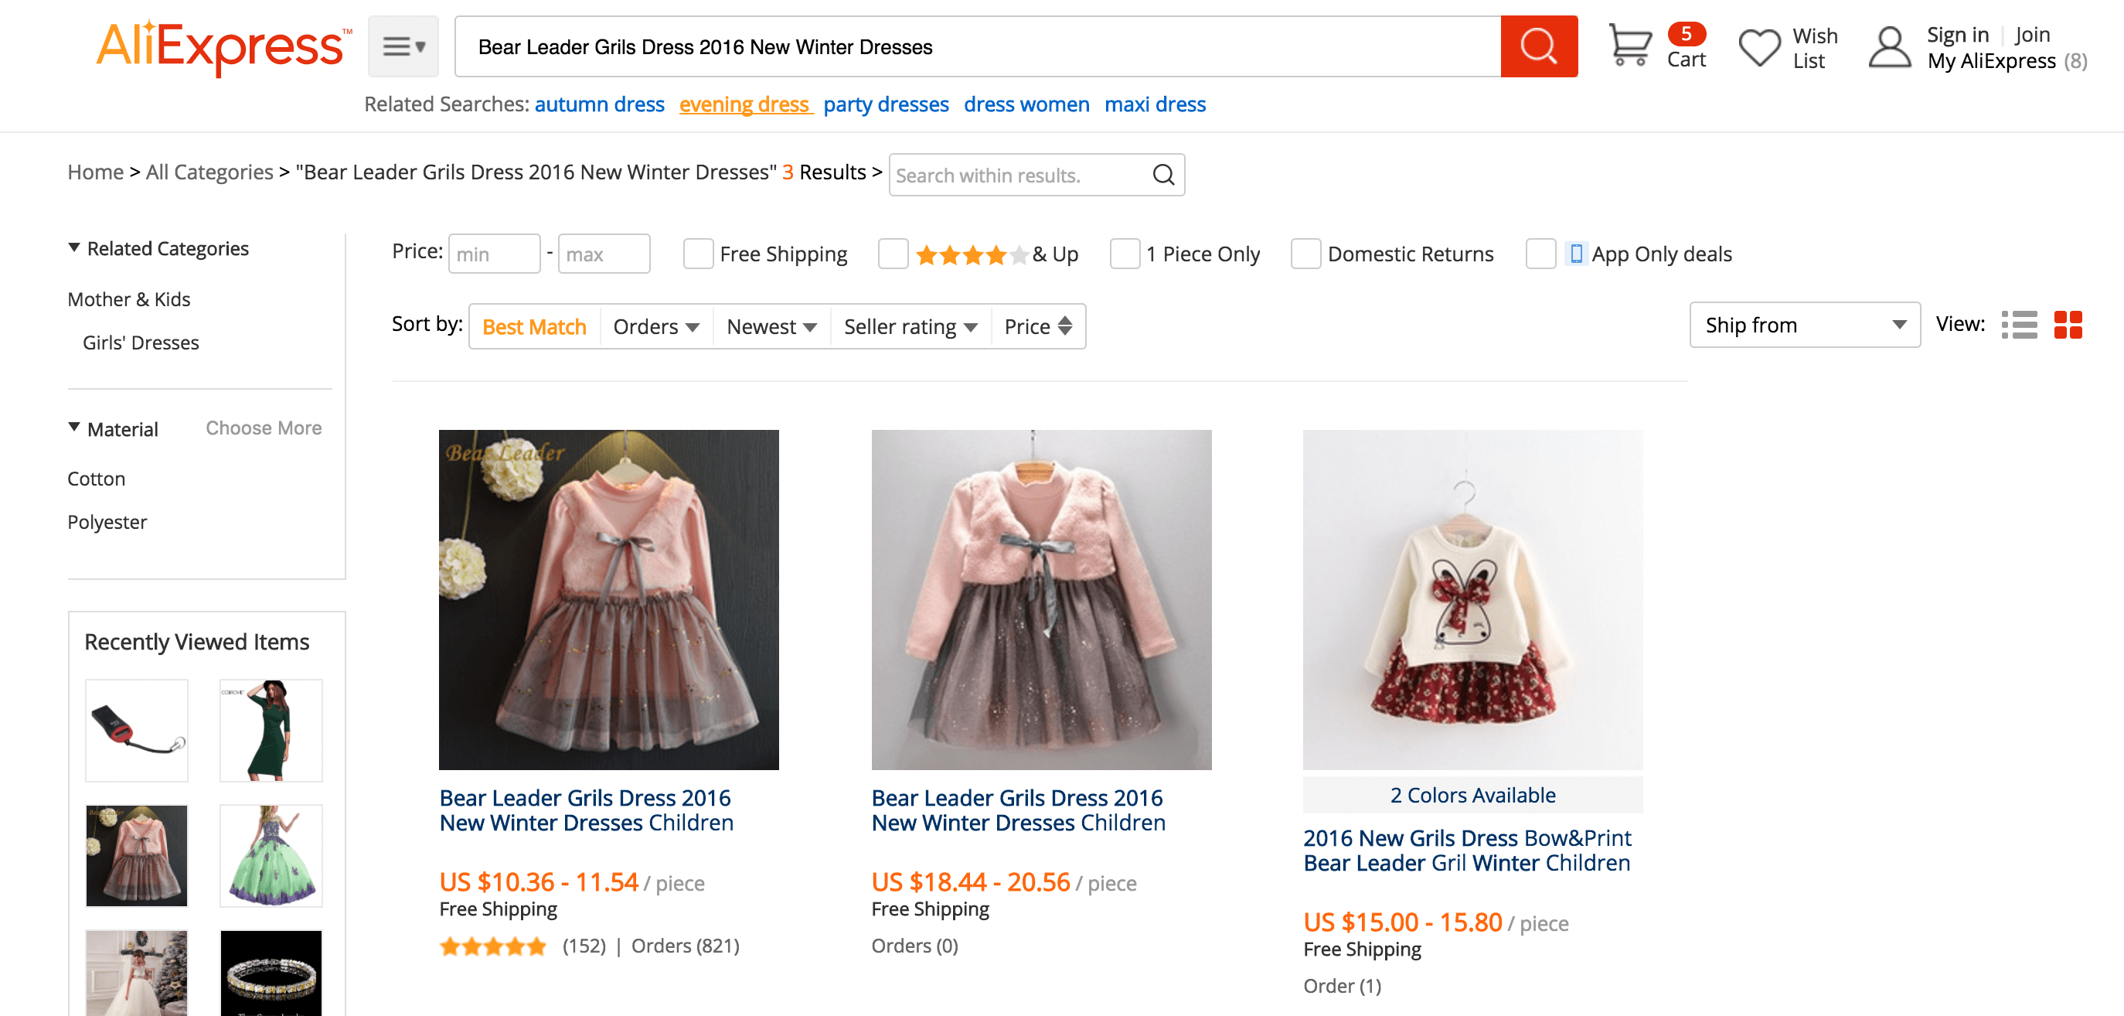Click the cart item count badge
The width and height of the screenshot is (2124, 1016).
(1687, 34)
